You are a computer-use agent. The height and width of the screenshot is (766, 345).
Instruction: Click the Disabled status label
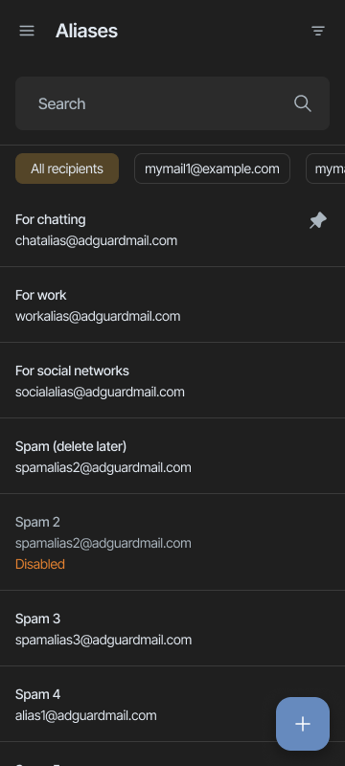[40, 564]
